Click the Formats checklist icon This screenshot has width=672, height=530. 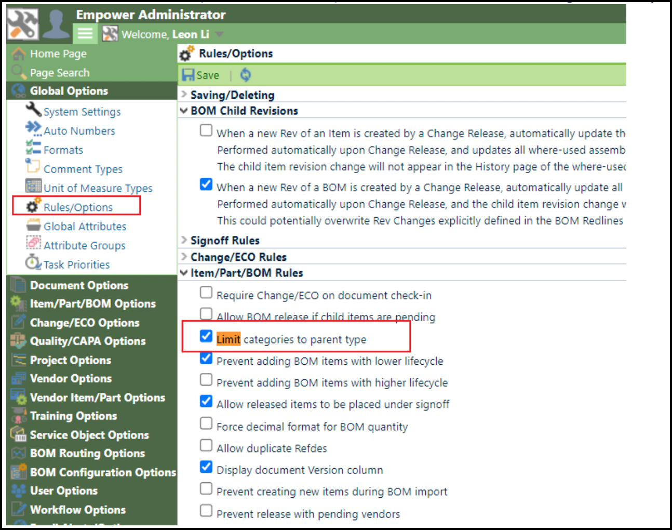click(x=33, y=148)
